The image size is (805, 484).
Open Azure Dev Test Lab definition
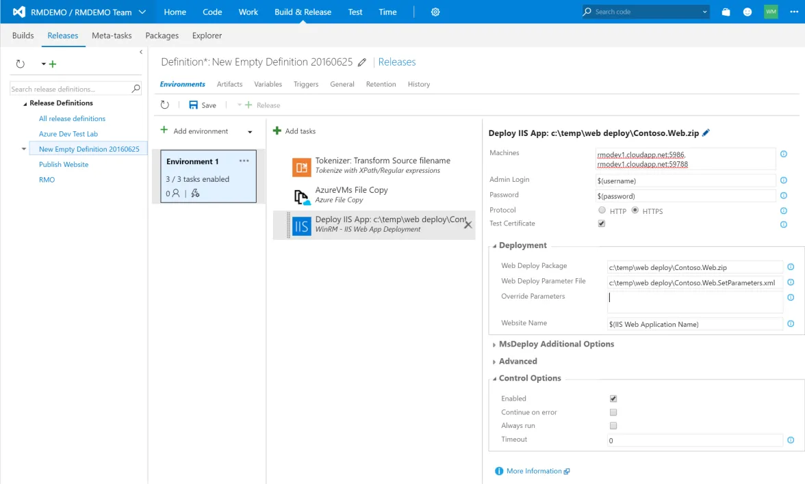click(x=68, y=134)
